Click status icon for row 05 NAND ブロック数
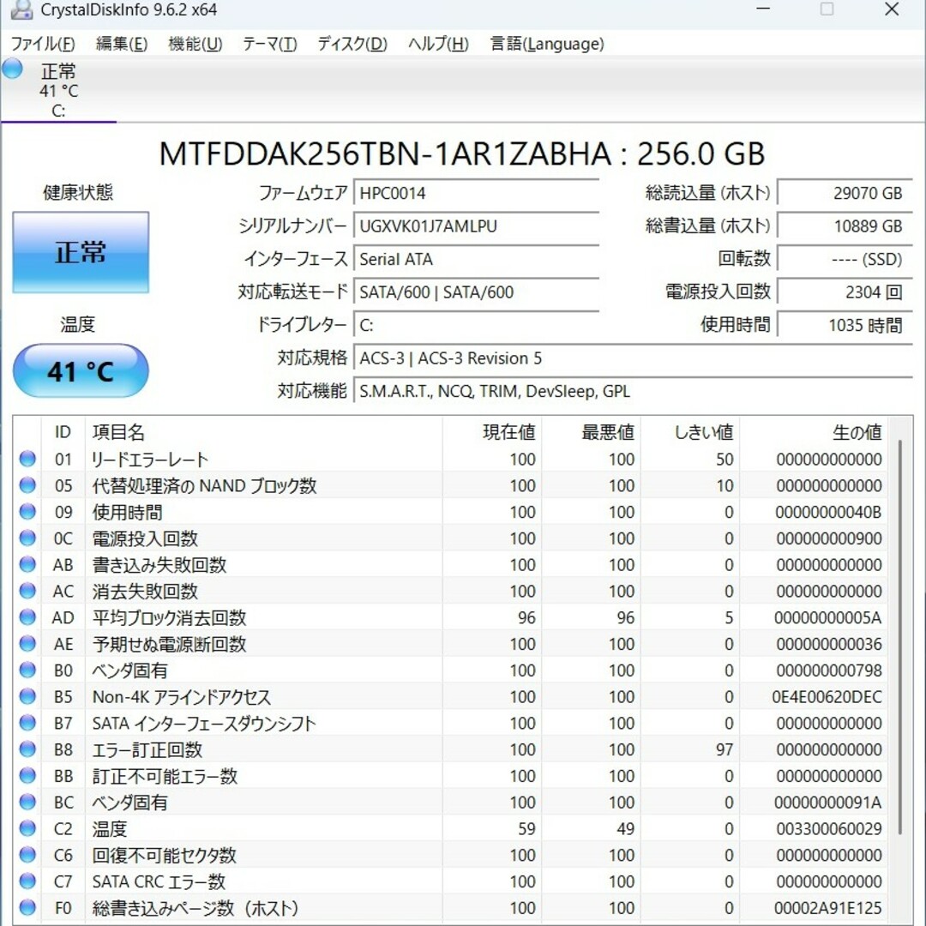Screen dimensions: 926x926 pos(27,485)
